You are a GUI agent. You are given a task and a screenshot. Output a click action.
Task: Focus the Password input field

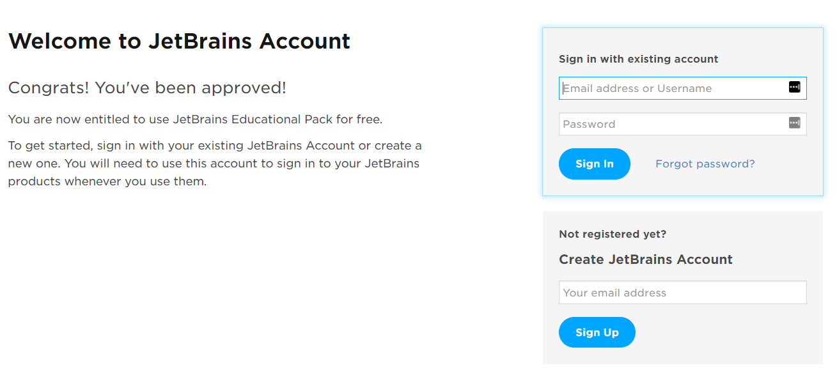[x=682, y=124]
